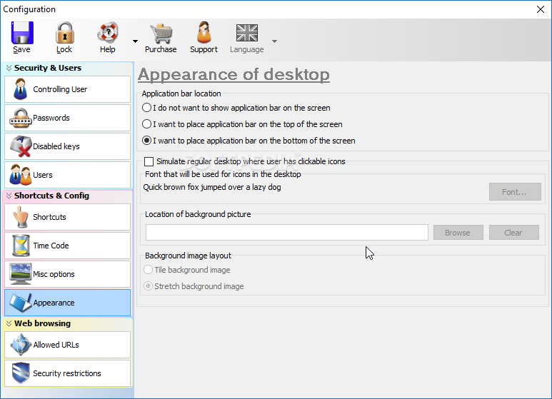Select Tile background image option
Screen dimensions: 552x399
[149, 270]
